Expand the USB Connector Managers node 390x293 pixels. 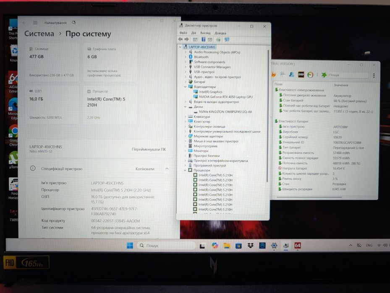click(x=186, y=67)
